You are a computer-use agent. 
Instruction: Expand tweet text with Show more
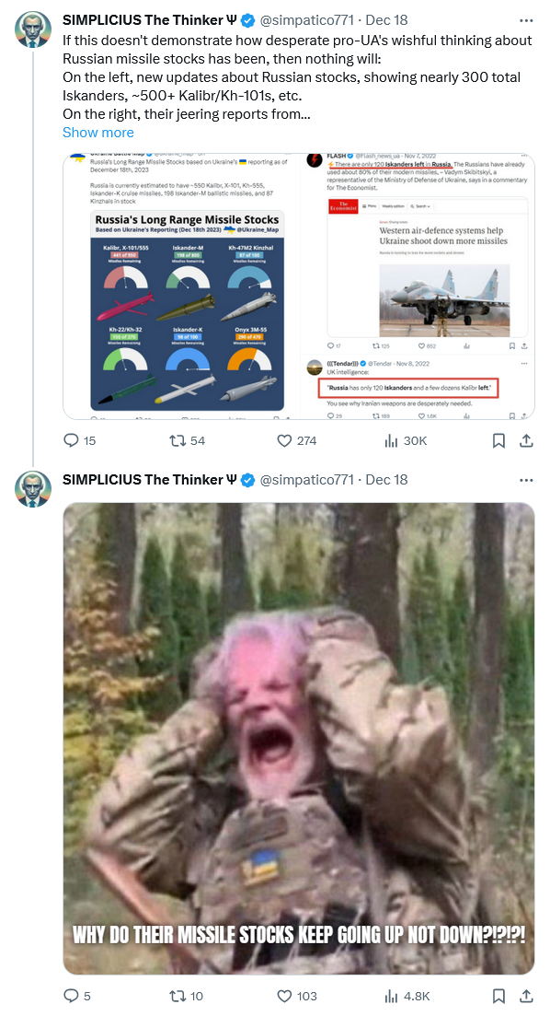[98, 133]
